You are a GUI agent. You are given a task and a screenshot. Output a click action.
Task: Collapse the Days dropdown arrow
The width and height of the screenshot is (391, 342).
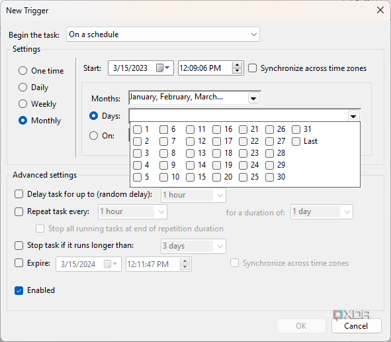click(x=353, y=116)
